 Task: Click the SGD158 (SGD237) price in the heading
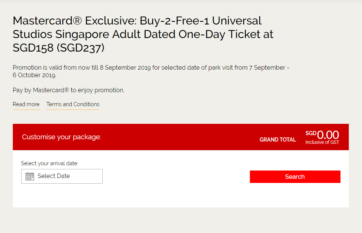pyautogui.click(x=59, y=48)
